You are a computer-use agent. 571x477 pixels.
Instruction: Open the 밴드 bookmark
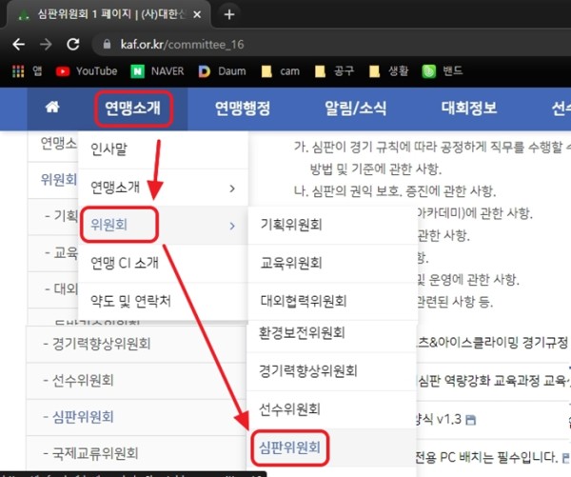click(443, 71)
